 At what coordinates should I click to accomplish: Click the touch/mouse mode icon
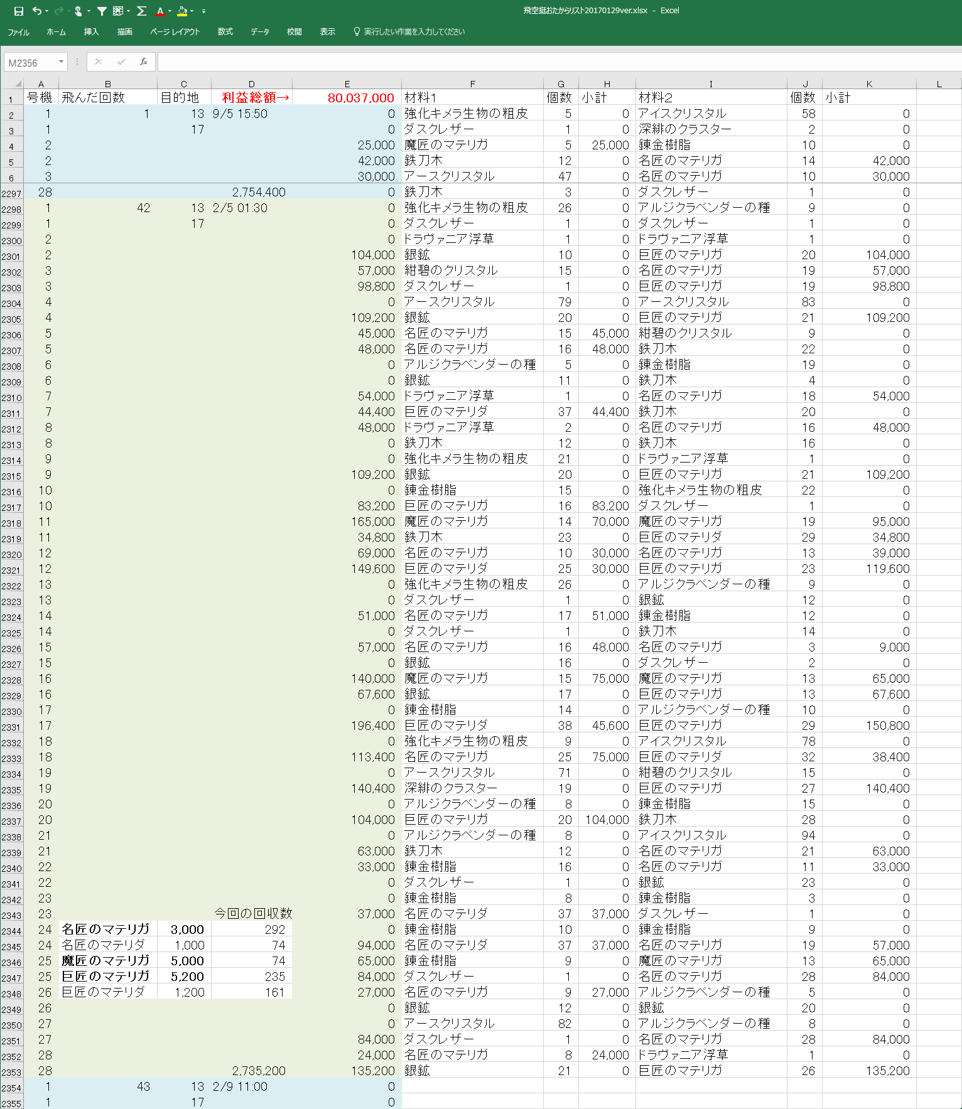[78, 11]
